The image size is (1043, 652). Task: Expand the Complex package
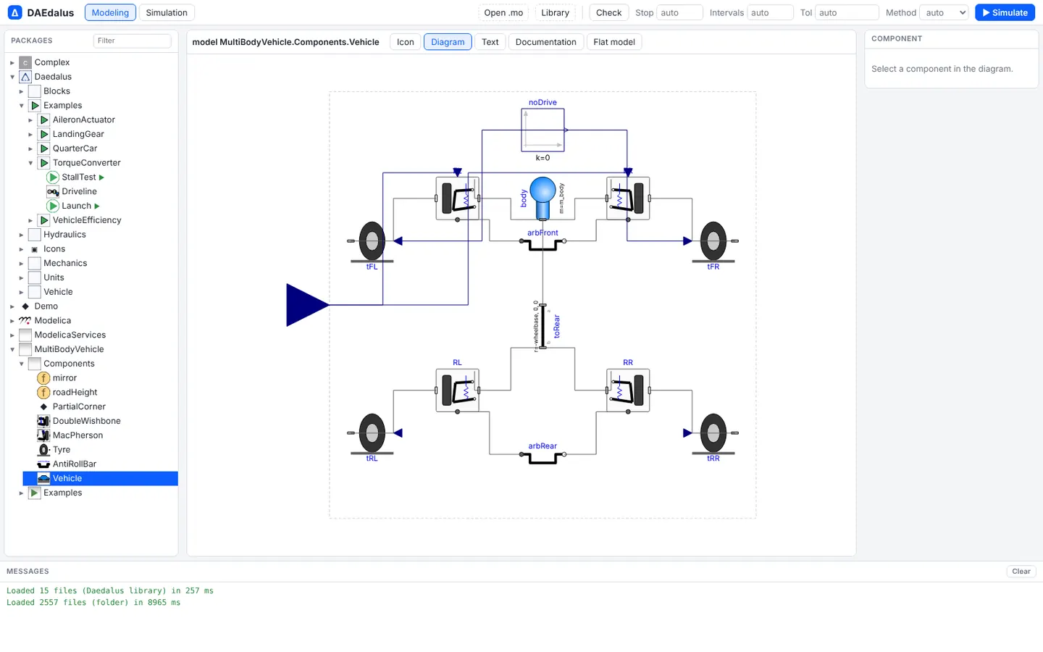[x=12, y=62]
